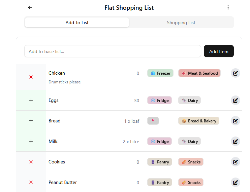Click the '2 x Litre' quantity
Screen dimensions: 250x192
coord(131,142)
